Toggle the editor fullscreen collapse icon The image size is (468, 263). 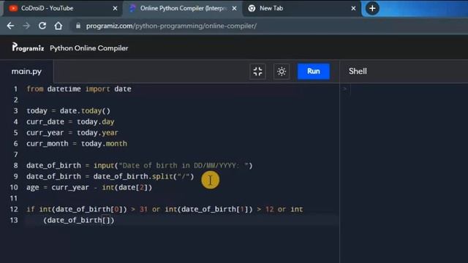pos(257,72)
